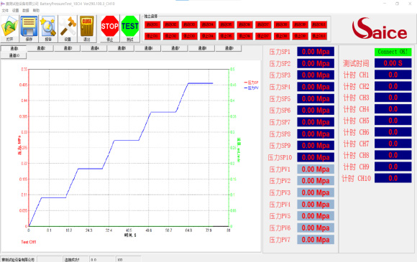
Task: Click the Save floppy disk icon (保存)
Action: [29, 29]
